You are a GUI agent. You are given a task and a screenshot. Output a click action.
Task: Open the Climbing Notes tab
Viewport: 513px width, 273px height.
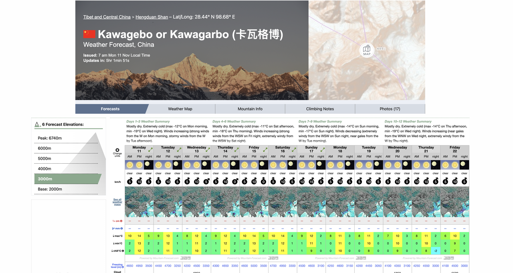click(x=320, y=109)
